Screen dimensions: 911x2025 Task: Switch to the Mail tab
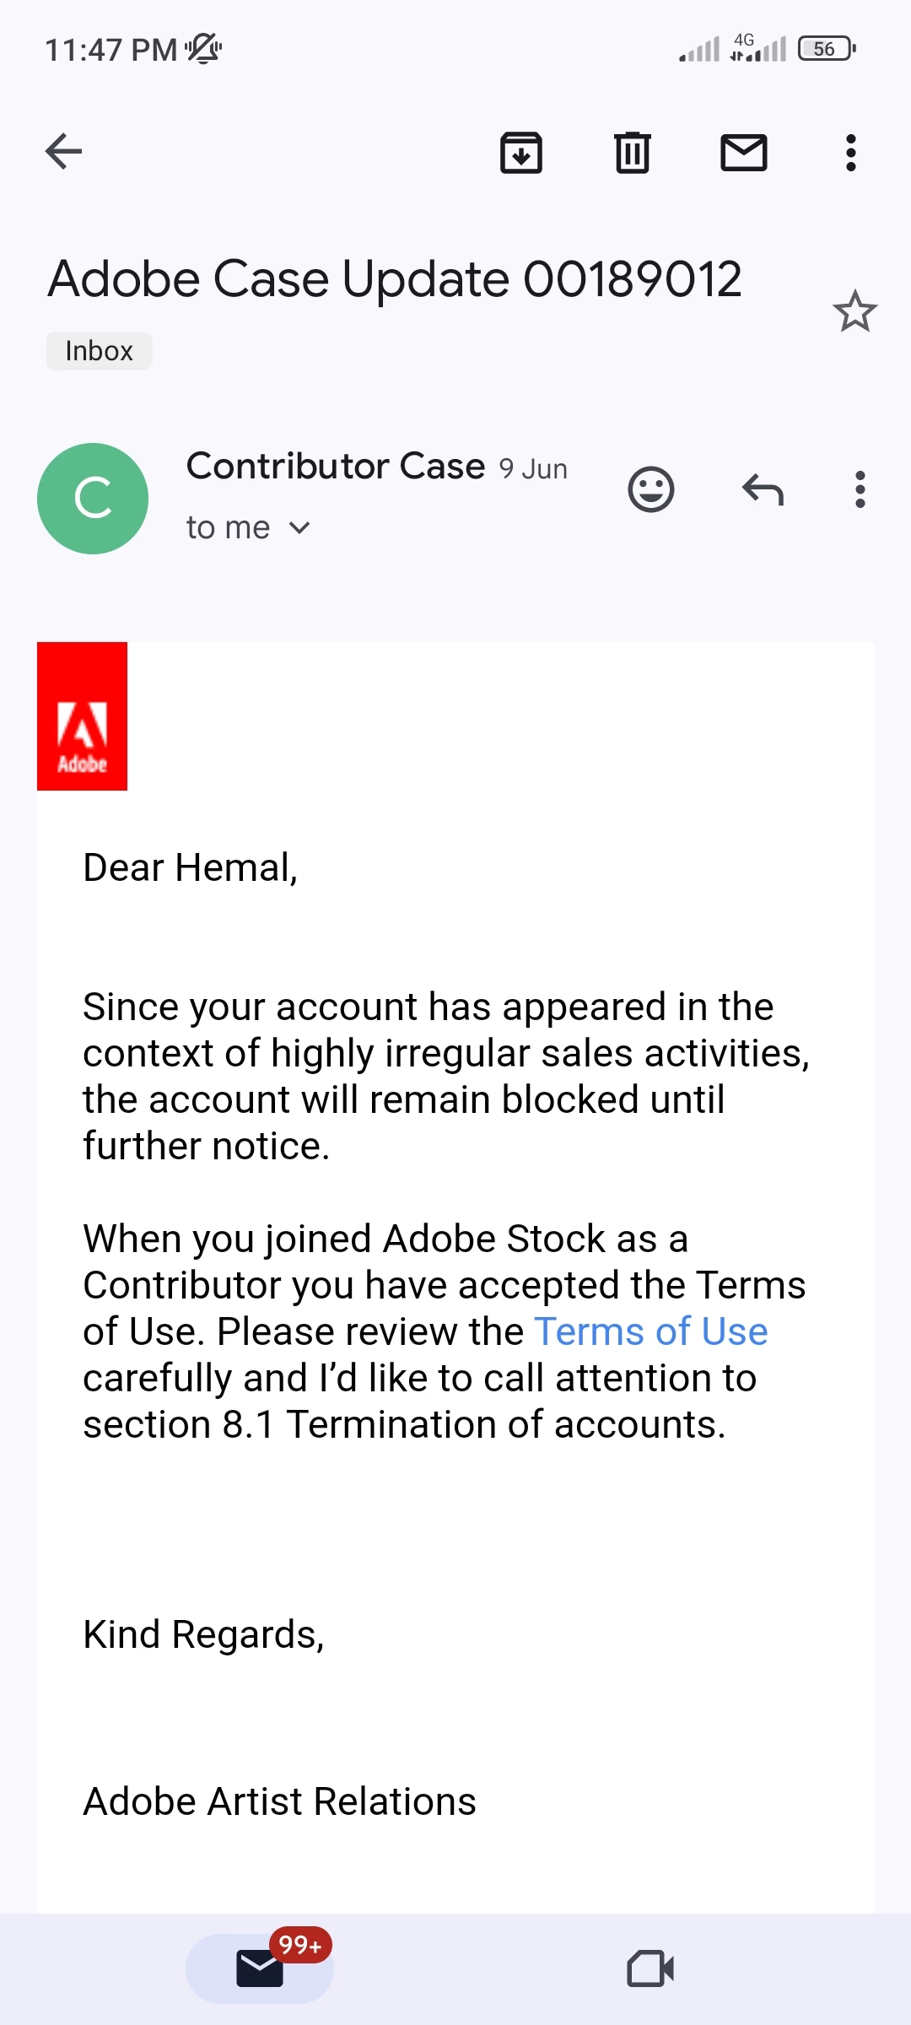click(260, 1968)
